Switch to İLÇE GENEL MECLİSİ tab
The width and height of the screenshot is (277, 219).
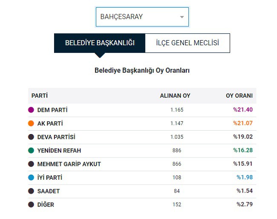point(188,43)
